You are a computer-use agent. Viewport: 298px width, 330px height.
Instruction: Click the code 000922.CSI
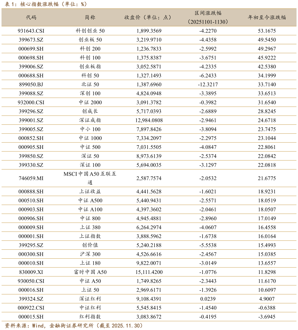(31, 308)
